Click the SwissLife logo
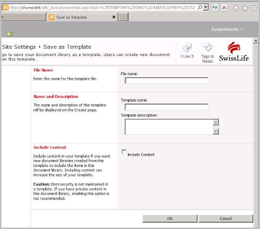The height and width of the screenshot is (229, 260). pos(234,52)
